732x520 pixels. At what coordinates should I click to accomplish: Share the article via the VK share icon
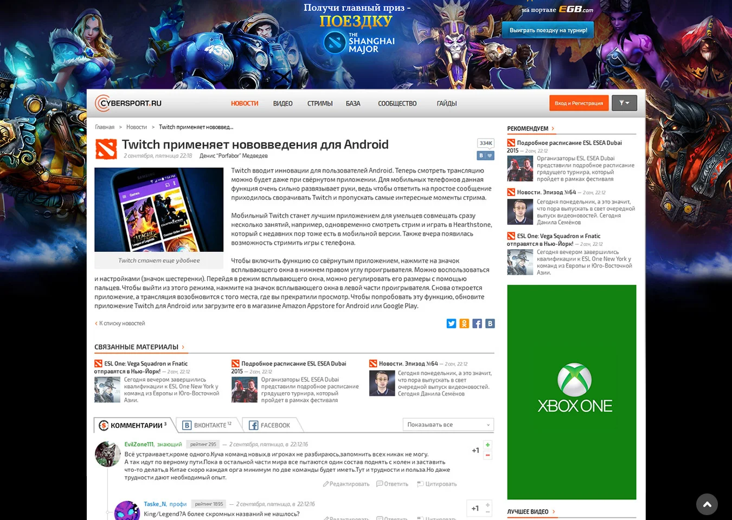point(490,323)
